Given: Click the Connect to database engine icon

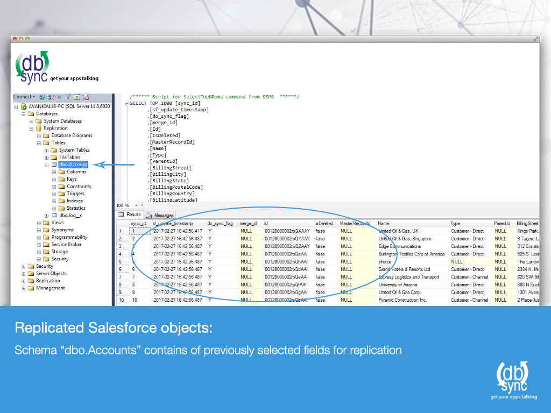Looking at the screenshot, I should tap(41, 97).
